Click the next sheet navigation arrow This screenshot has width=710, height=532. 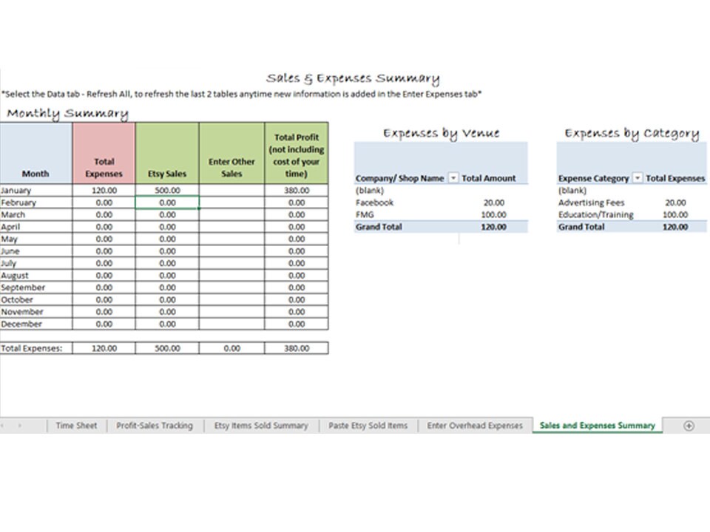coord(21,426)
